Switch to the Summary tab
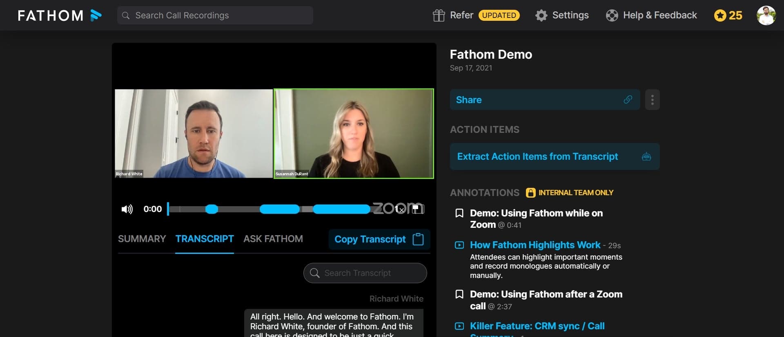This screenshot has height=337, width=784. [x=142, y=239]
